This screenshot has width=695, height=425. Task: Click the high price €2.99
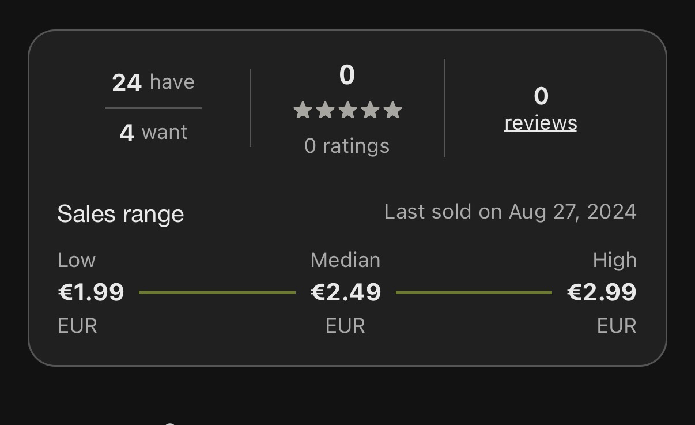[602, 292]
